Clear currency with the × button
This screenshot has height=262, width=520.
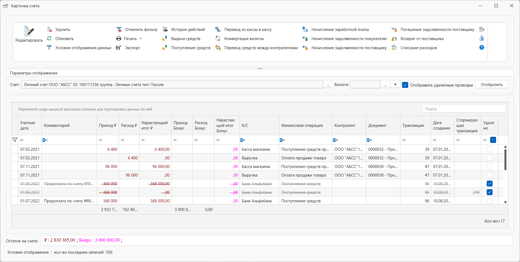395,84
